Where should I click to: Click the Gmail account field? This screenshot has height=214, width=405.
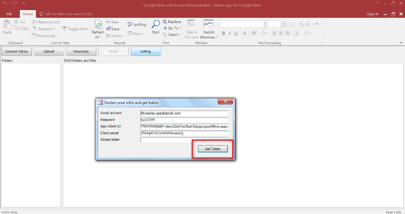[x=184, y=113]
